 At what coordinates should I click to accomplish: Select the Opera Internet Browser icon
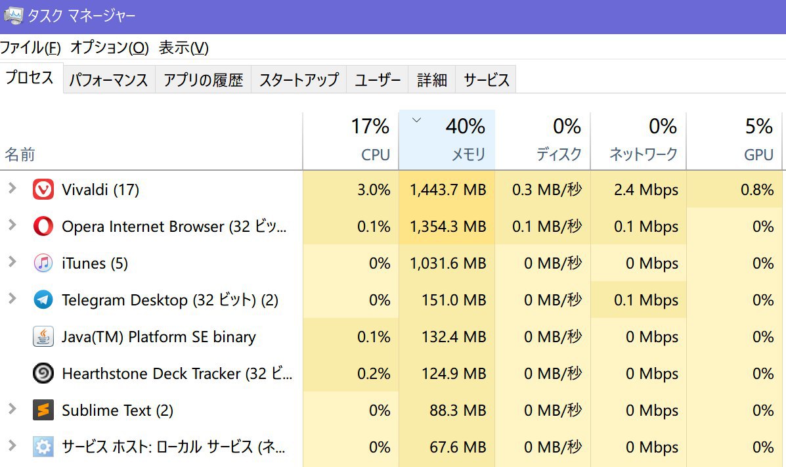pos(43,226)
